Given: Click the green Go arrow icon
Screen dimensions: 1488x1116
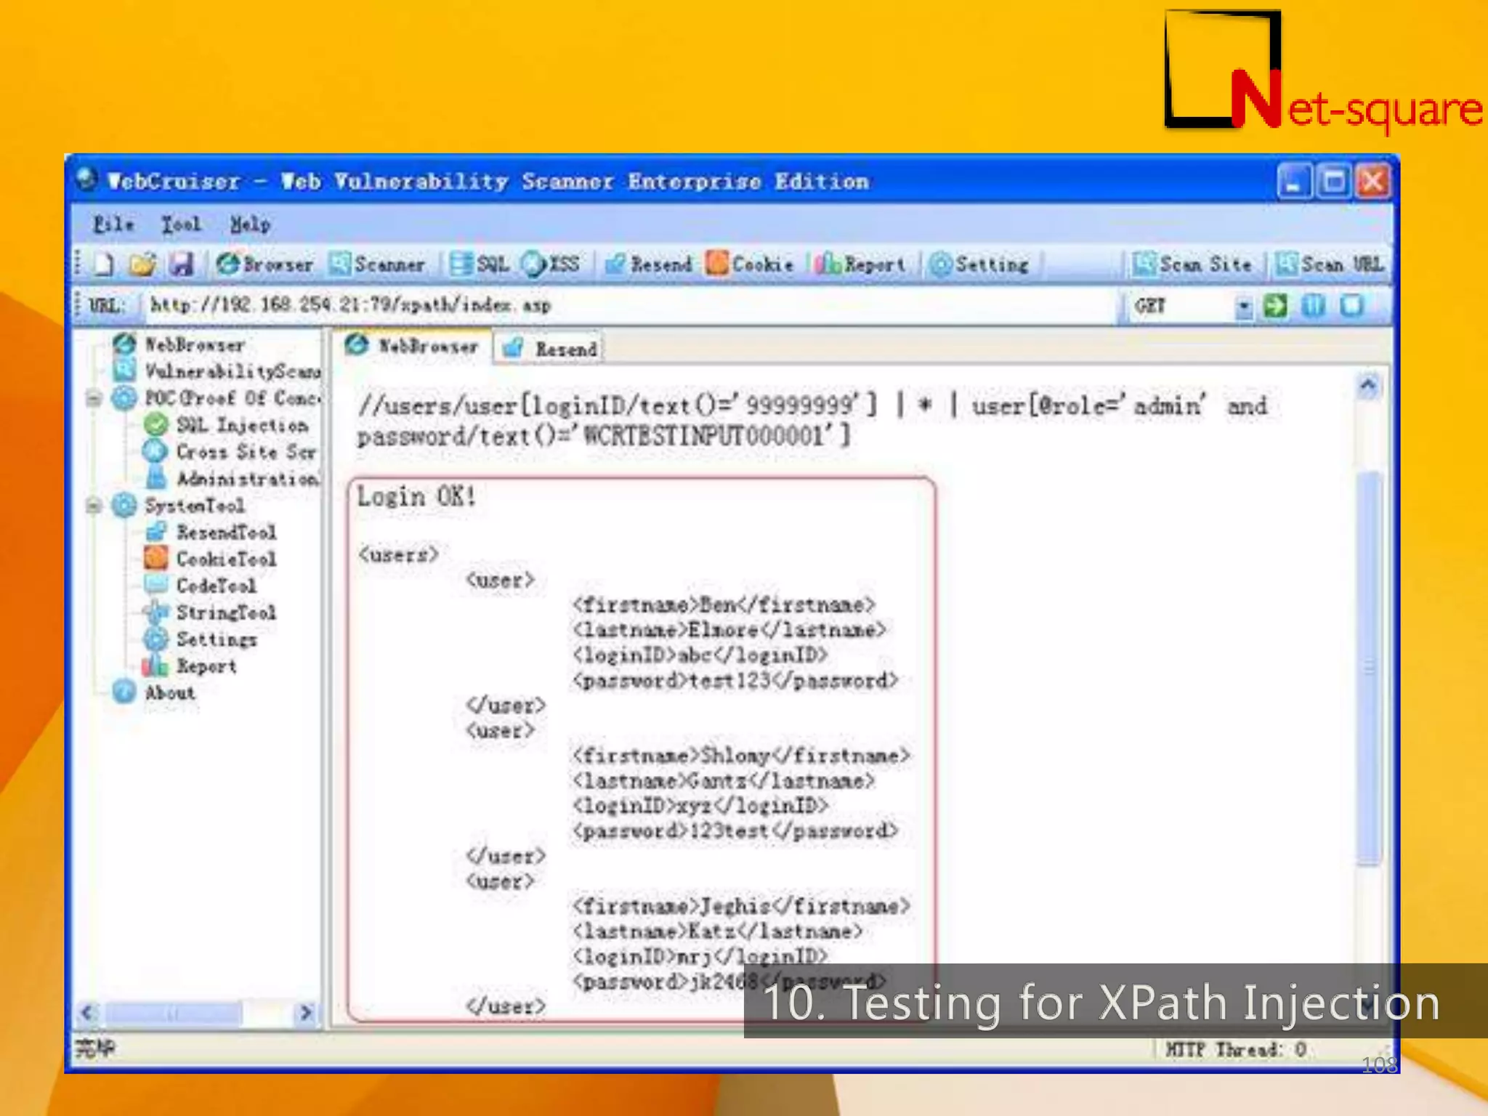Looking at the screenshot, I should point(1274,306).
